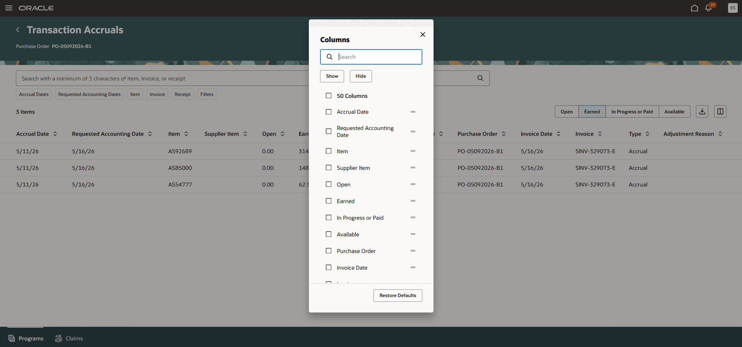Select the Purchase Order checkbox

[329, 251]
